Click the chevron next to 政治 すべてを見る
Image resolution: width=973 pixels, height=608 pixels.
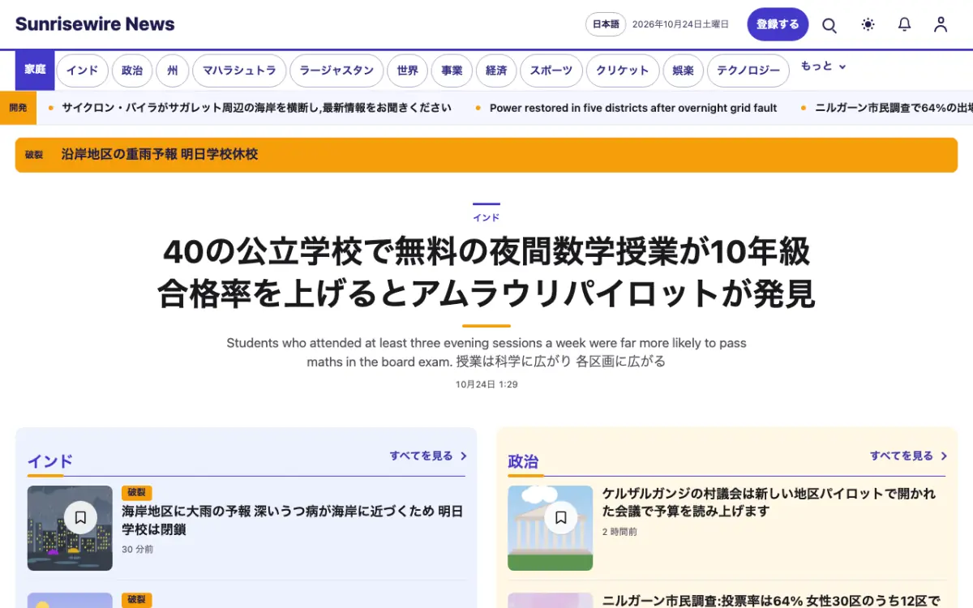tap(944, 456)
